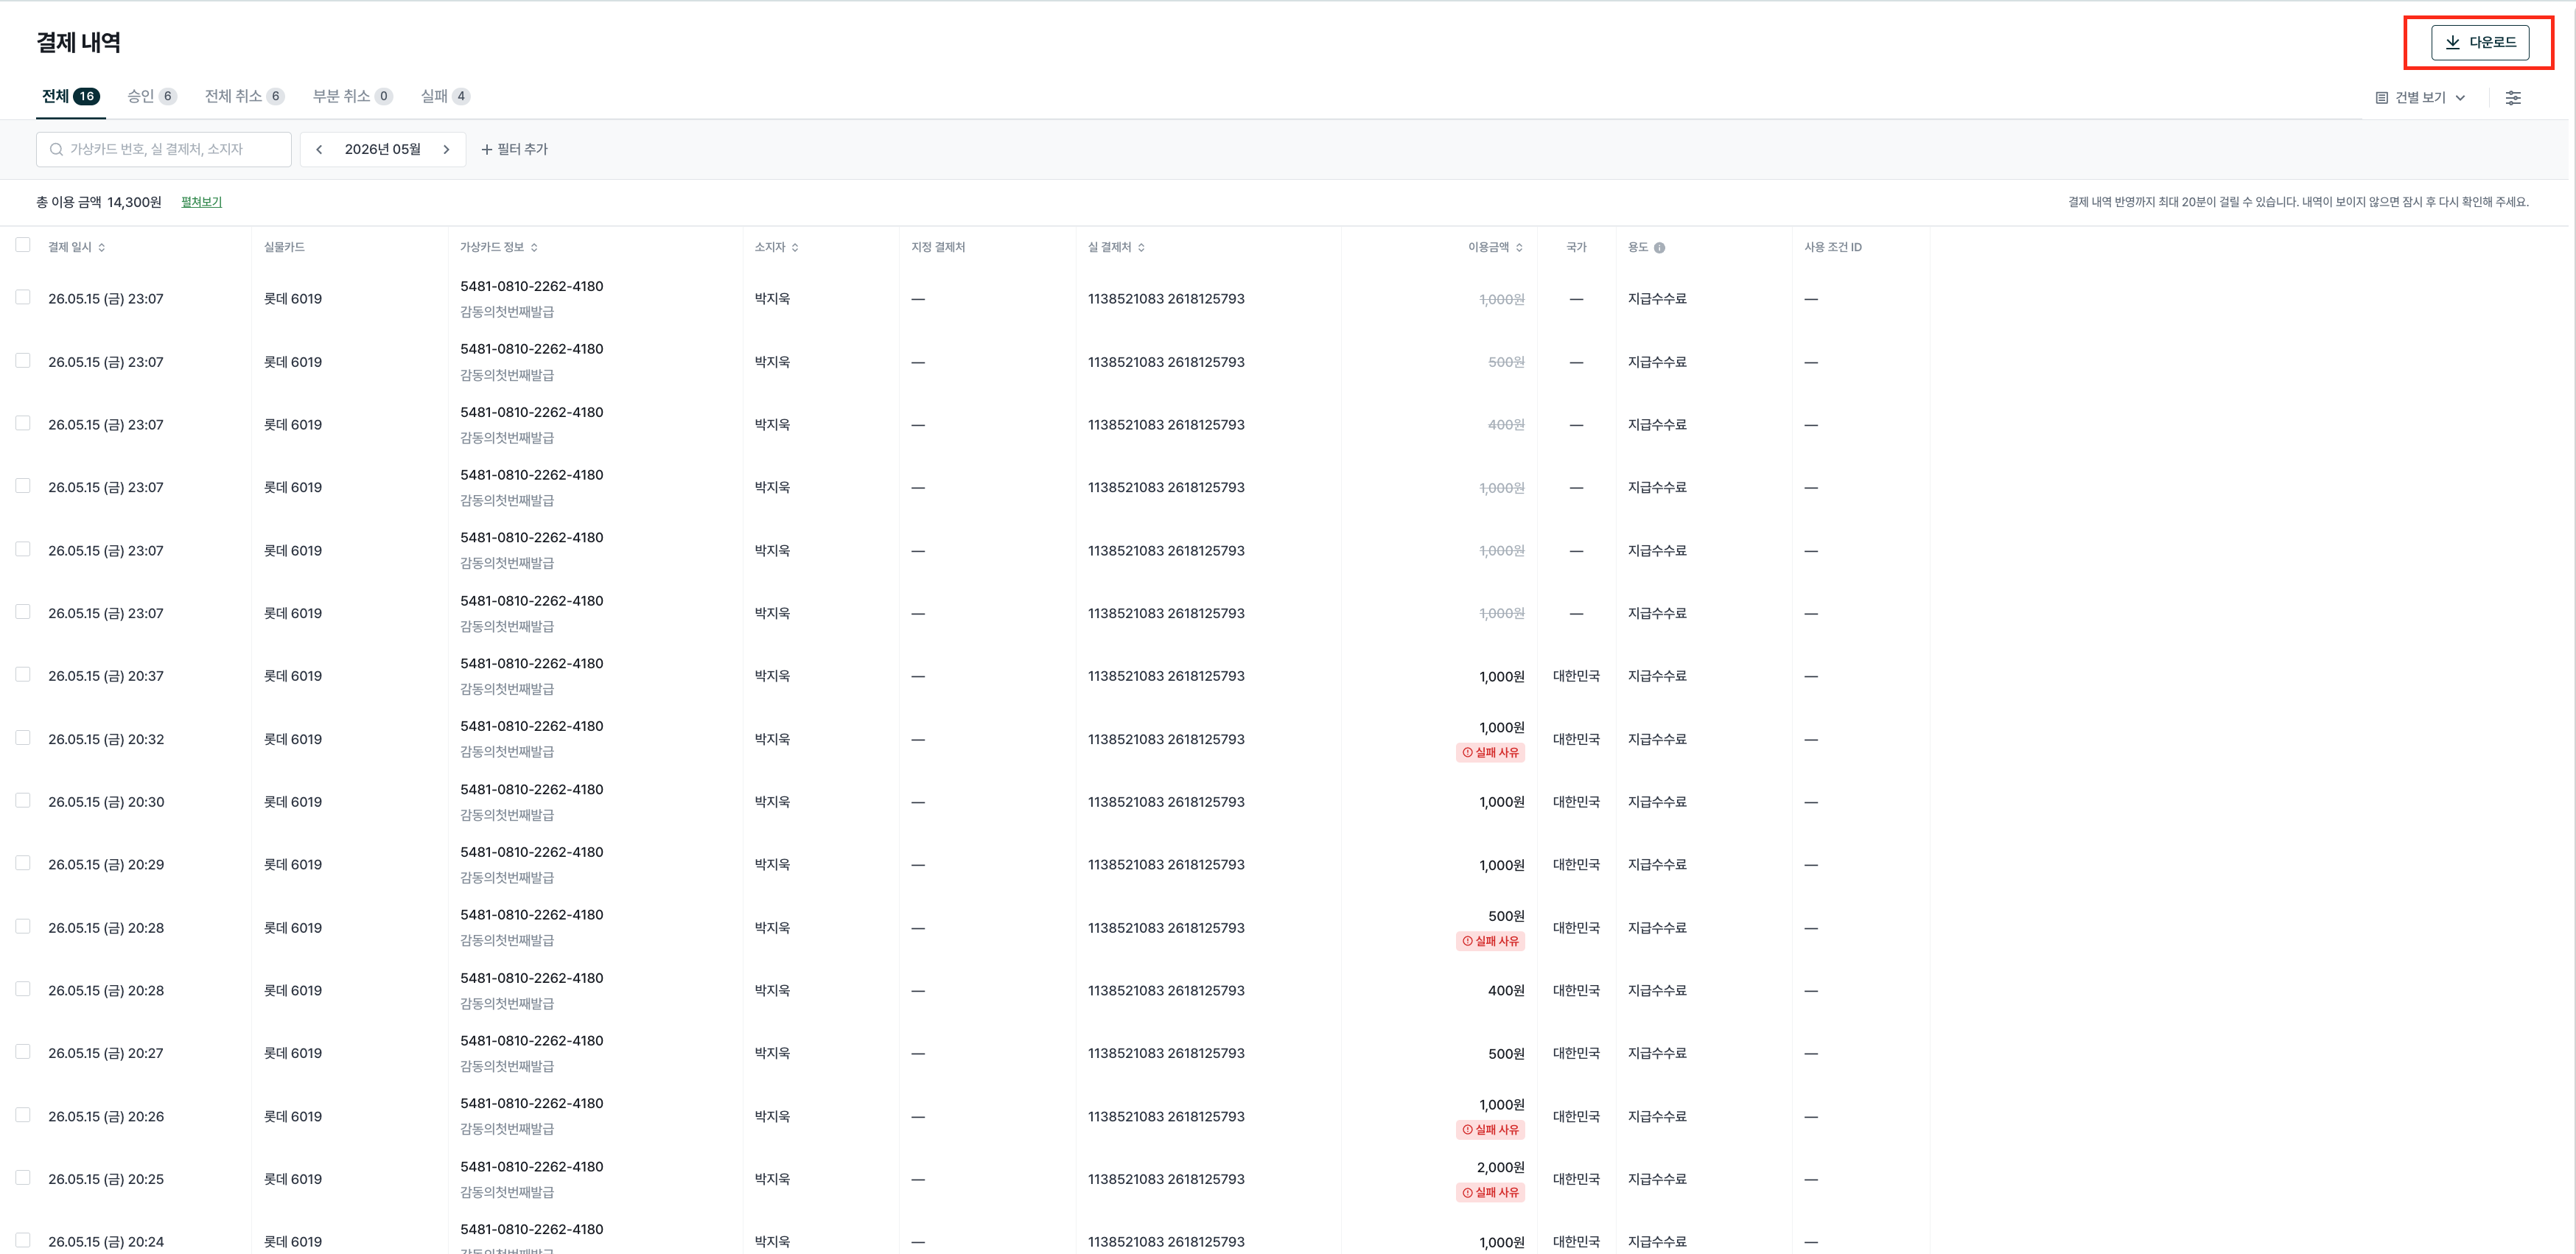The image size is (2576, 1254).
Task: Check the 20:37 row checkbox
Action: [x=23, y=674]
